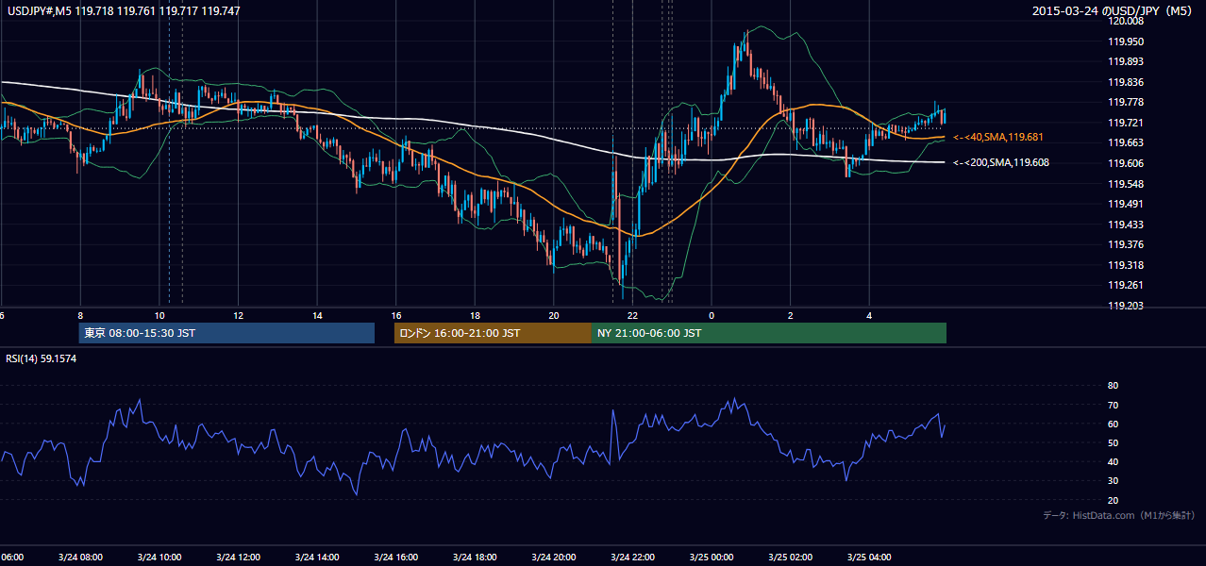Viewport: 1206px width, 566px height.
Task: Click the RSI(14) 59.1574 indicator label
Action: [42, 358]
